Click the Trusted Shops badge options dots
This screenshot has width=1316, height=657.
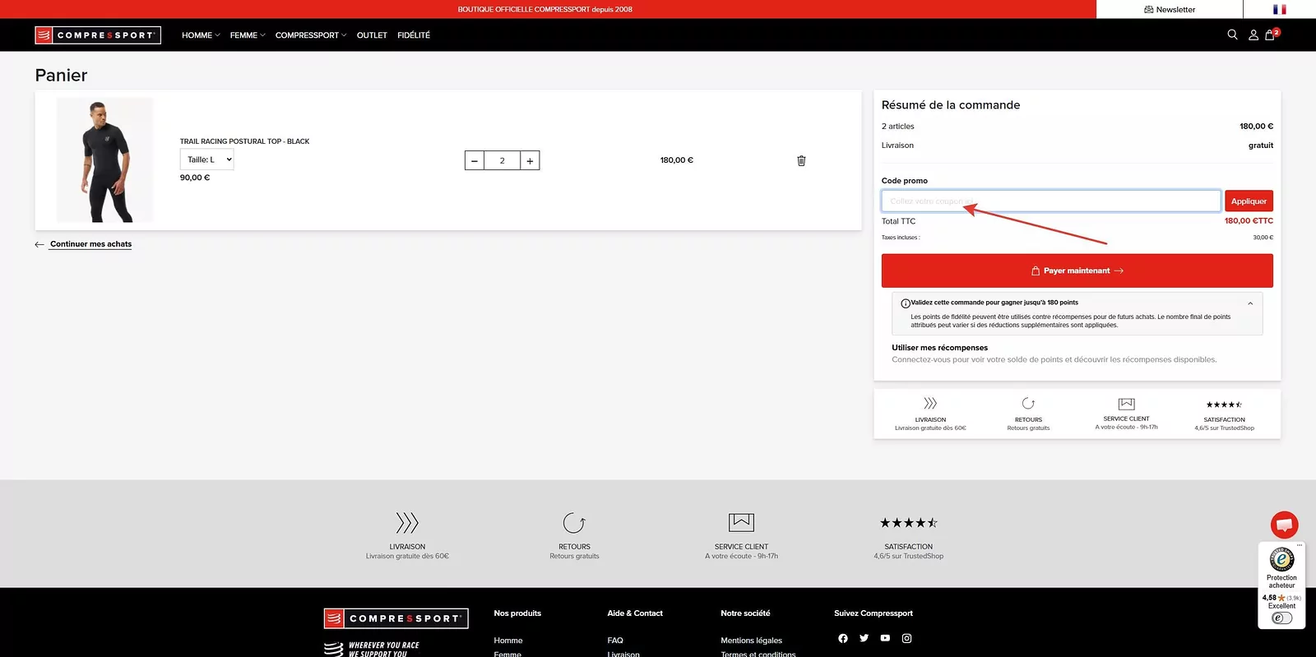click(x=1300, y=545)
